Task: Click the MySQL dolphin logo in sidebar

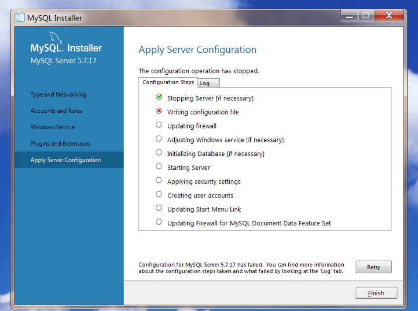Action: (56, 37)
